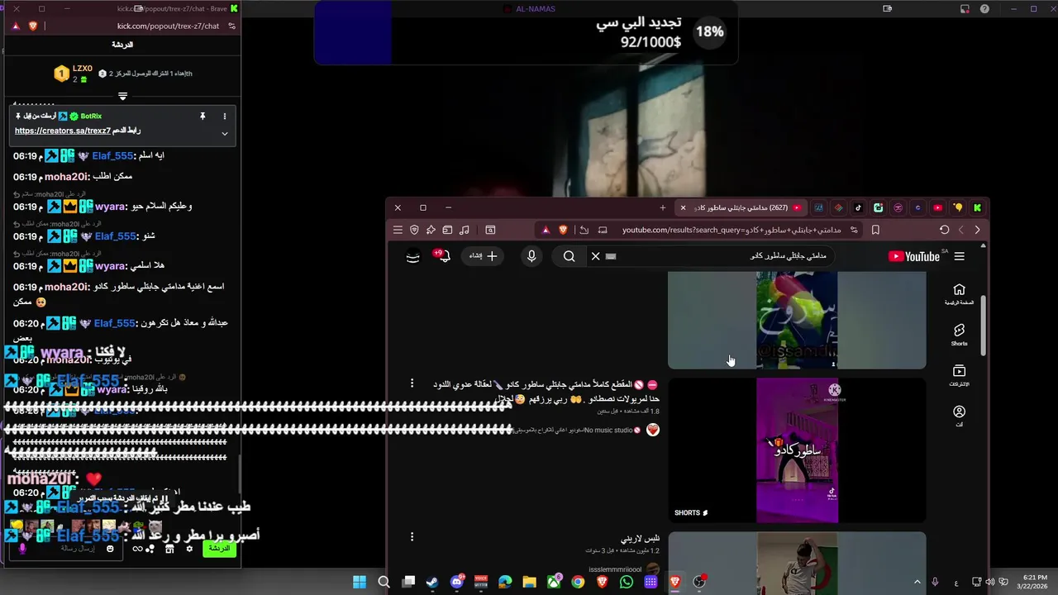Start YouTube voice search microphone

pyautogui.click(x=531, y=256)
